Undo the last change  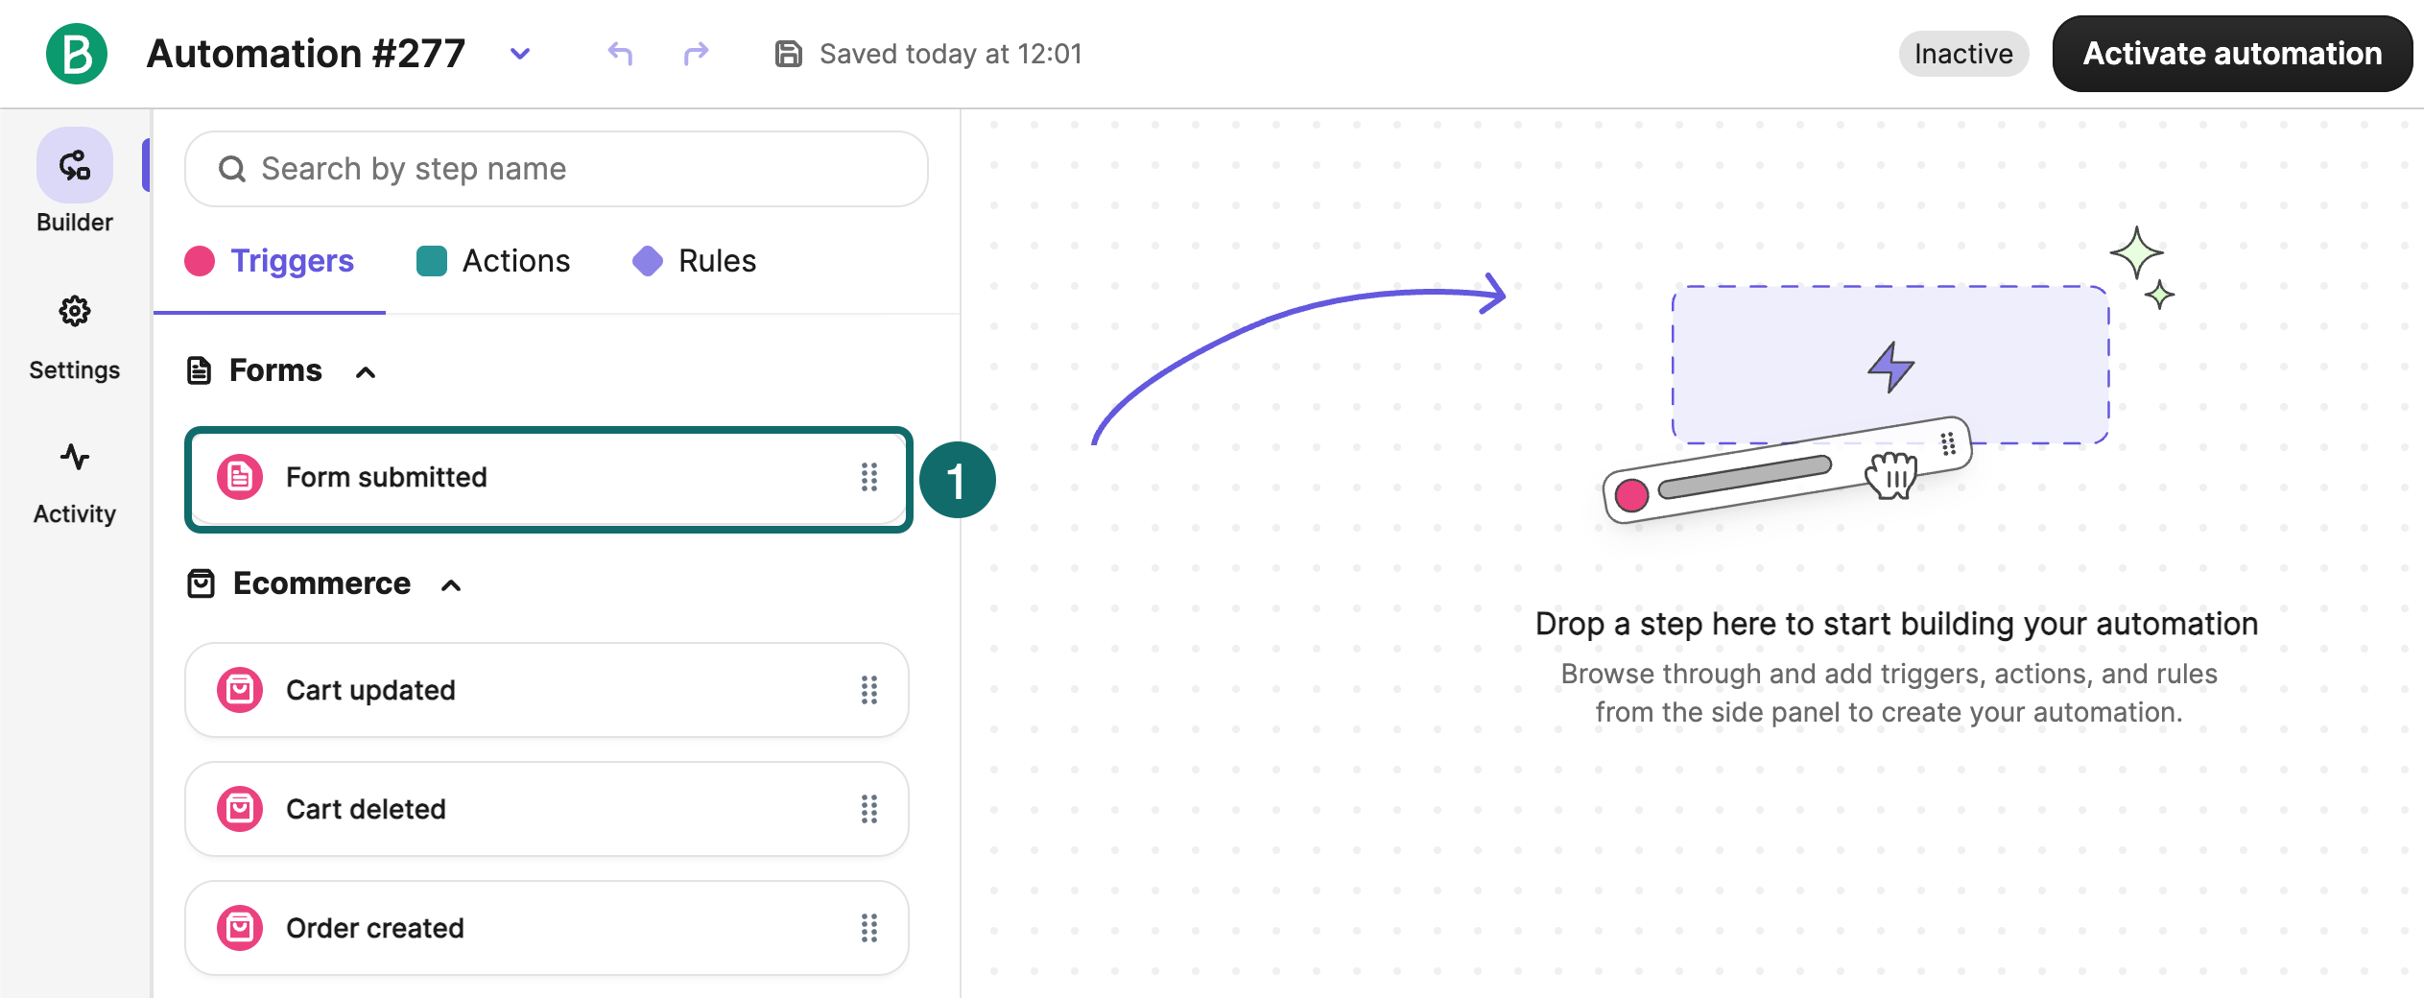(620, 54)
